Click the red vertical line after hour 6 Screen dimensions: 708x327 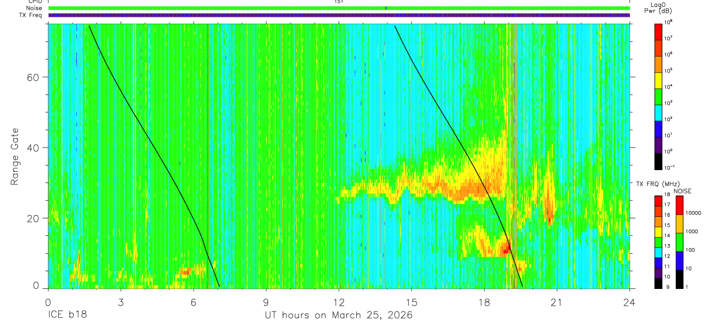[x=208, y=156]
